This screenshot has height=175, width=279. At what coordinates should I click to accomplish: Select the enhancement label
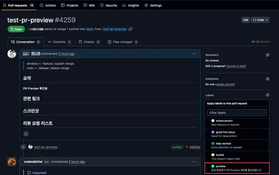coord(237,122)
